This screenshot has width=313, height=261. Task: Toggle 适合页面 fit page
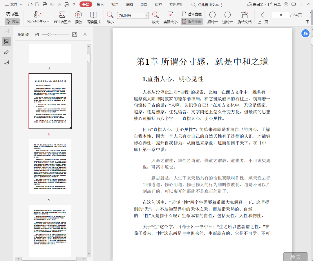[x=192, y=21]
